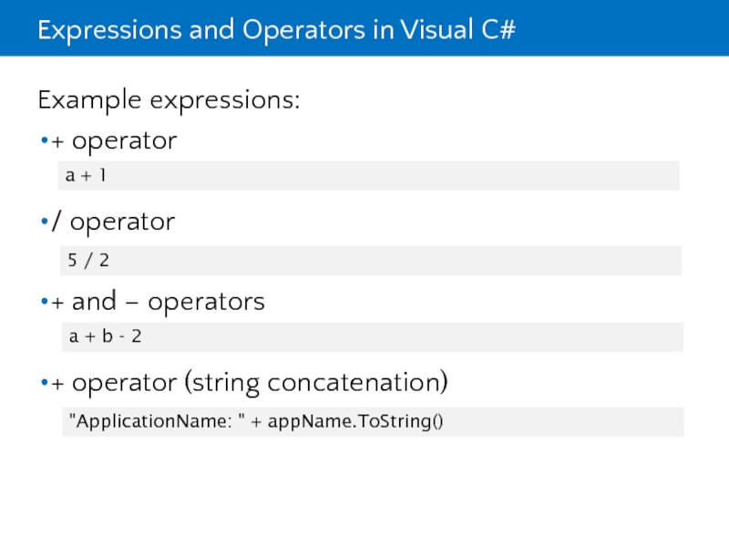This screenshot has height=547, width=729.
Task: Click the "(string concatenation)" parenthetical text
Action: pyautogui.click(x=315, y=383)
